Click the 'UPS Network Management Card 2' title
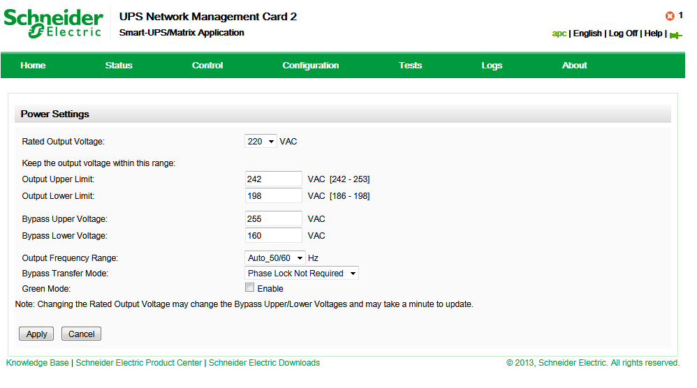Screen dimensions: 697x388 pyautogui.click(x=207, y=17)
